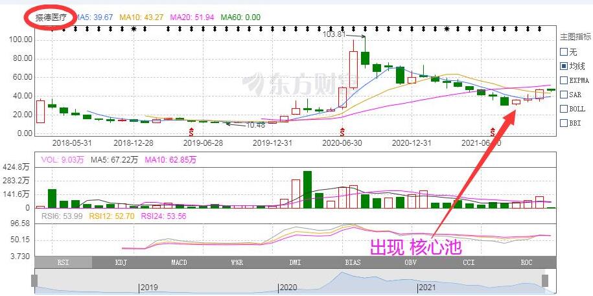This screenshot has height=296, width=593.
Task: Switch to the OBV indicator tab
Action: [x=411, y=262]
